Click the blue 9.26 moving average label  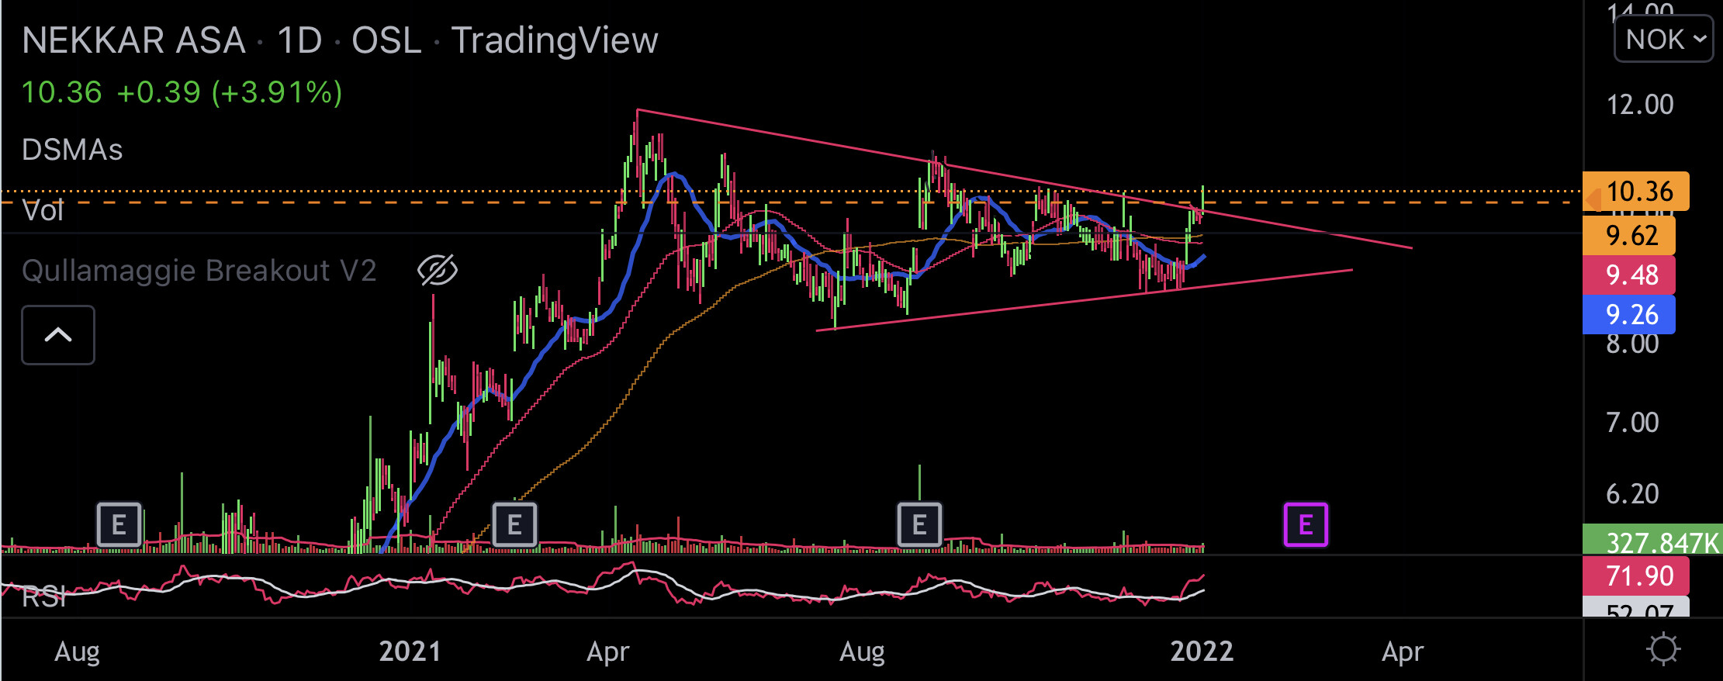coord(1629,315)
